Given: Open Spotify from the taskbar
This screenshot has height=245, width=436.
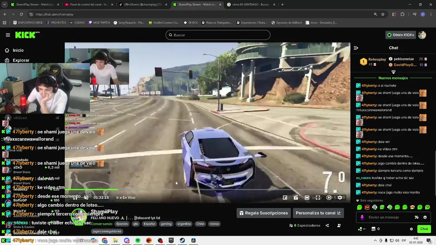Looking at the screenshot, I should 138,241.
